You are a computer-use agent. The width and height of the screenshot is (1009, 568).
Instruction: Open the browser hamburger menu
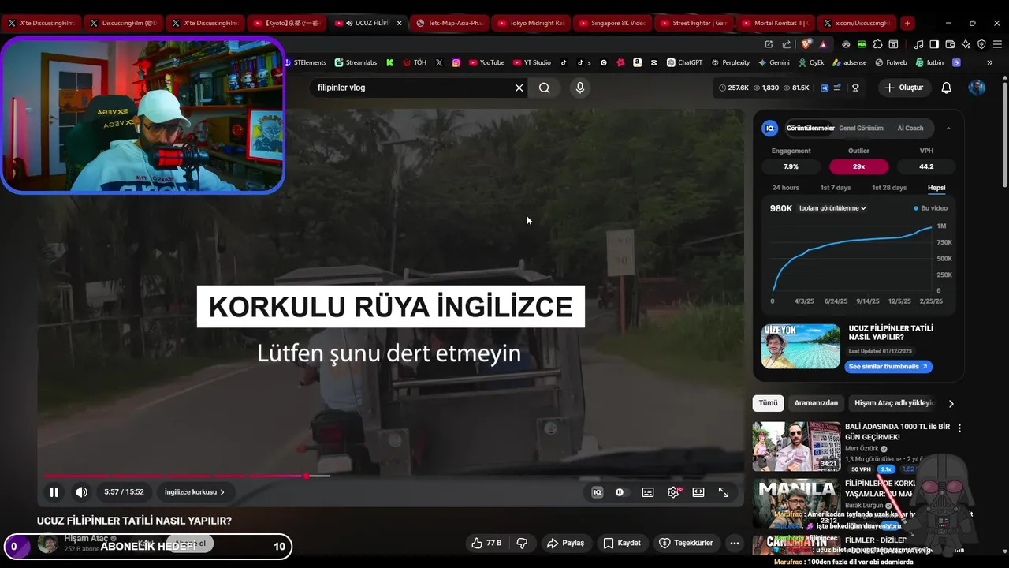click(997, 44)
